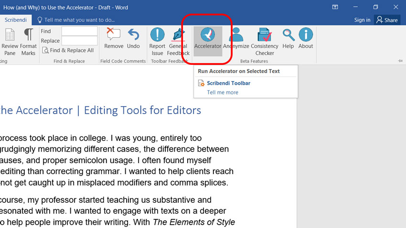Select the Scribendi ribbon tab
The width and height of the screenshot is (406, 228).
[x=16, y=20]
